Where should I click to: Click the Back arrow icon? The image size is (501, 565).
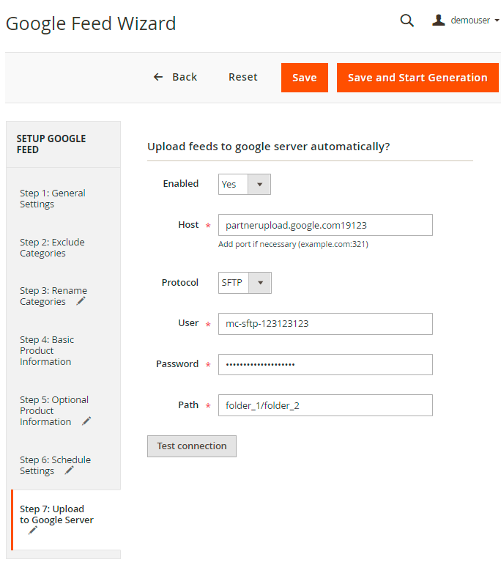click(158, 77)
